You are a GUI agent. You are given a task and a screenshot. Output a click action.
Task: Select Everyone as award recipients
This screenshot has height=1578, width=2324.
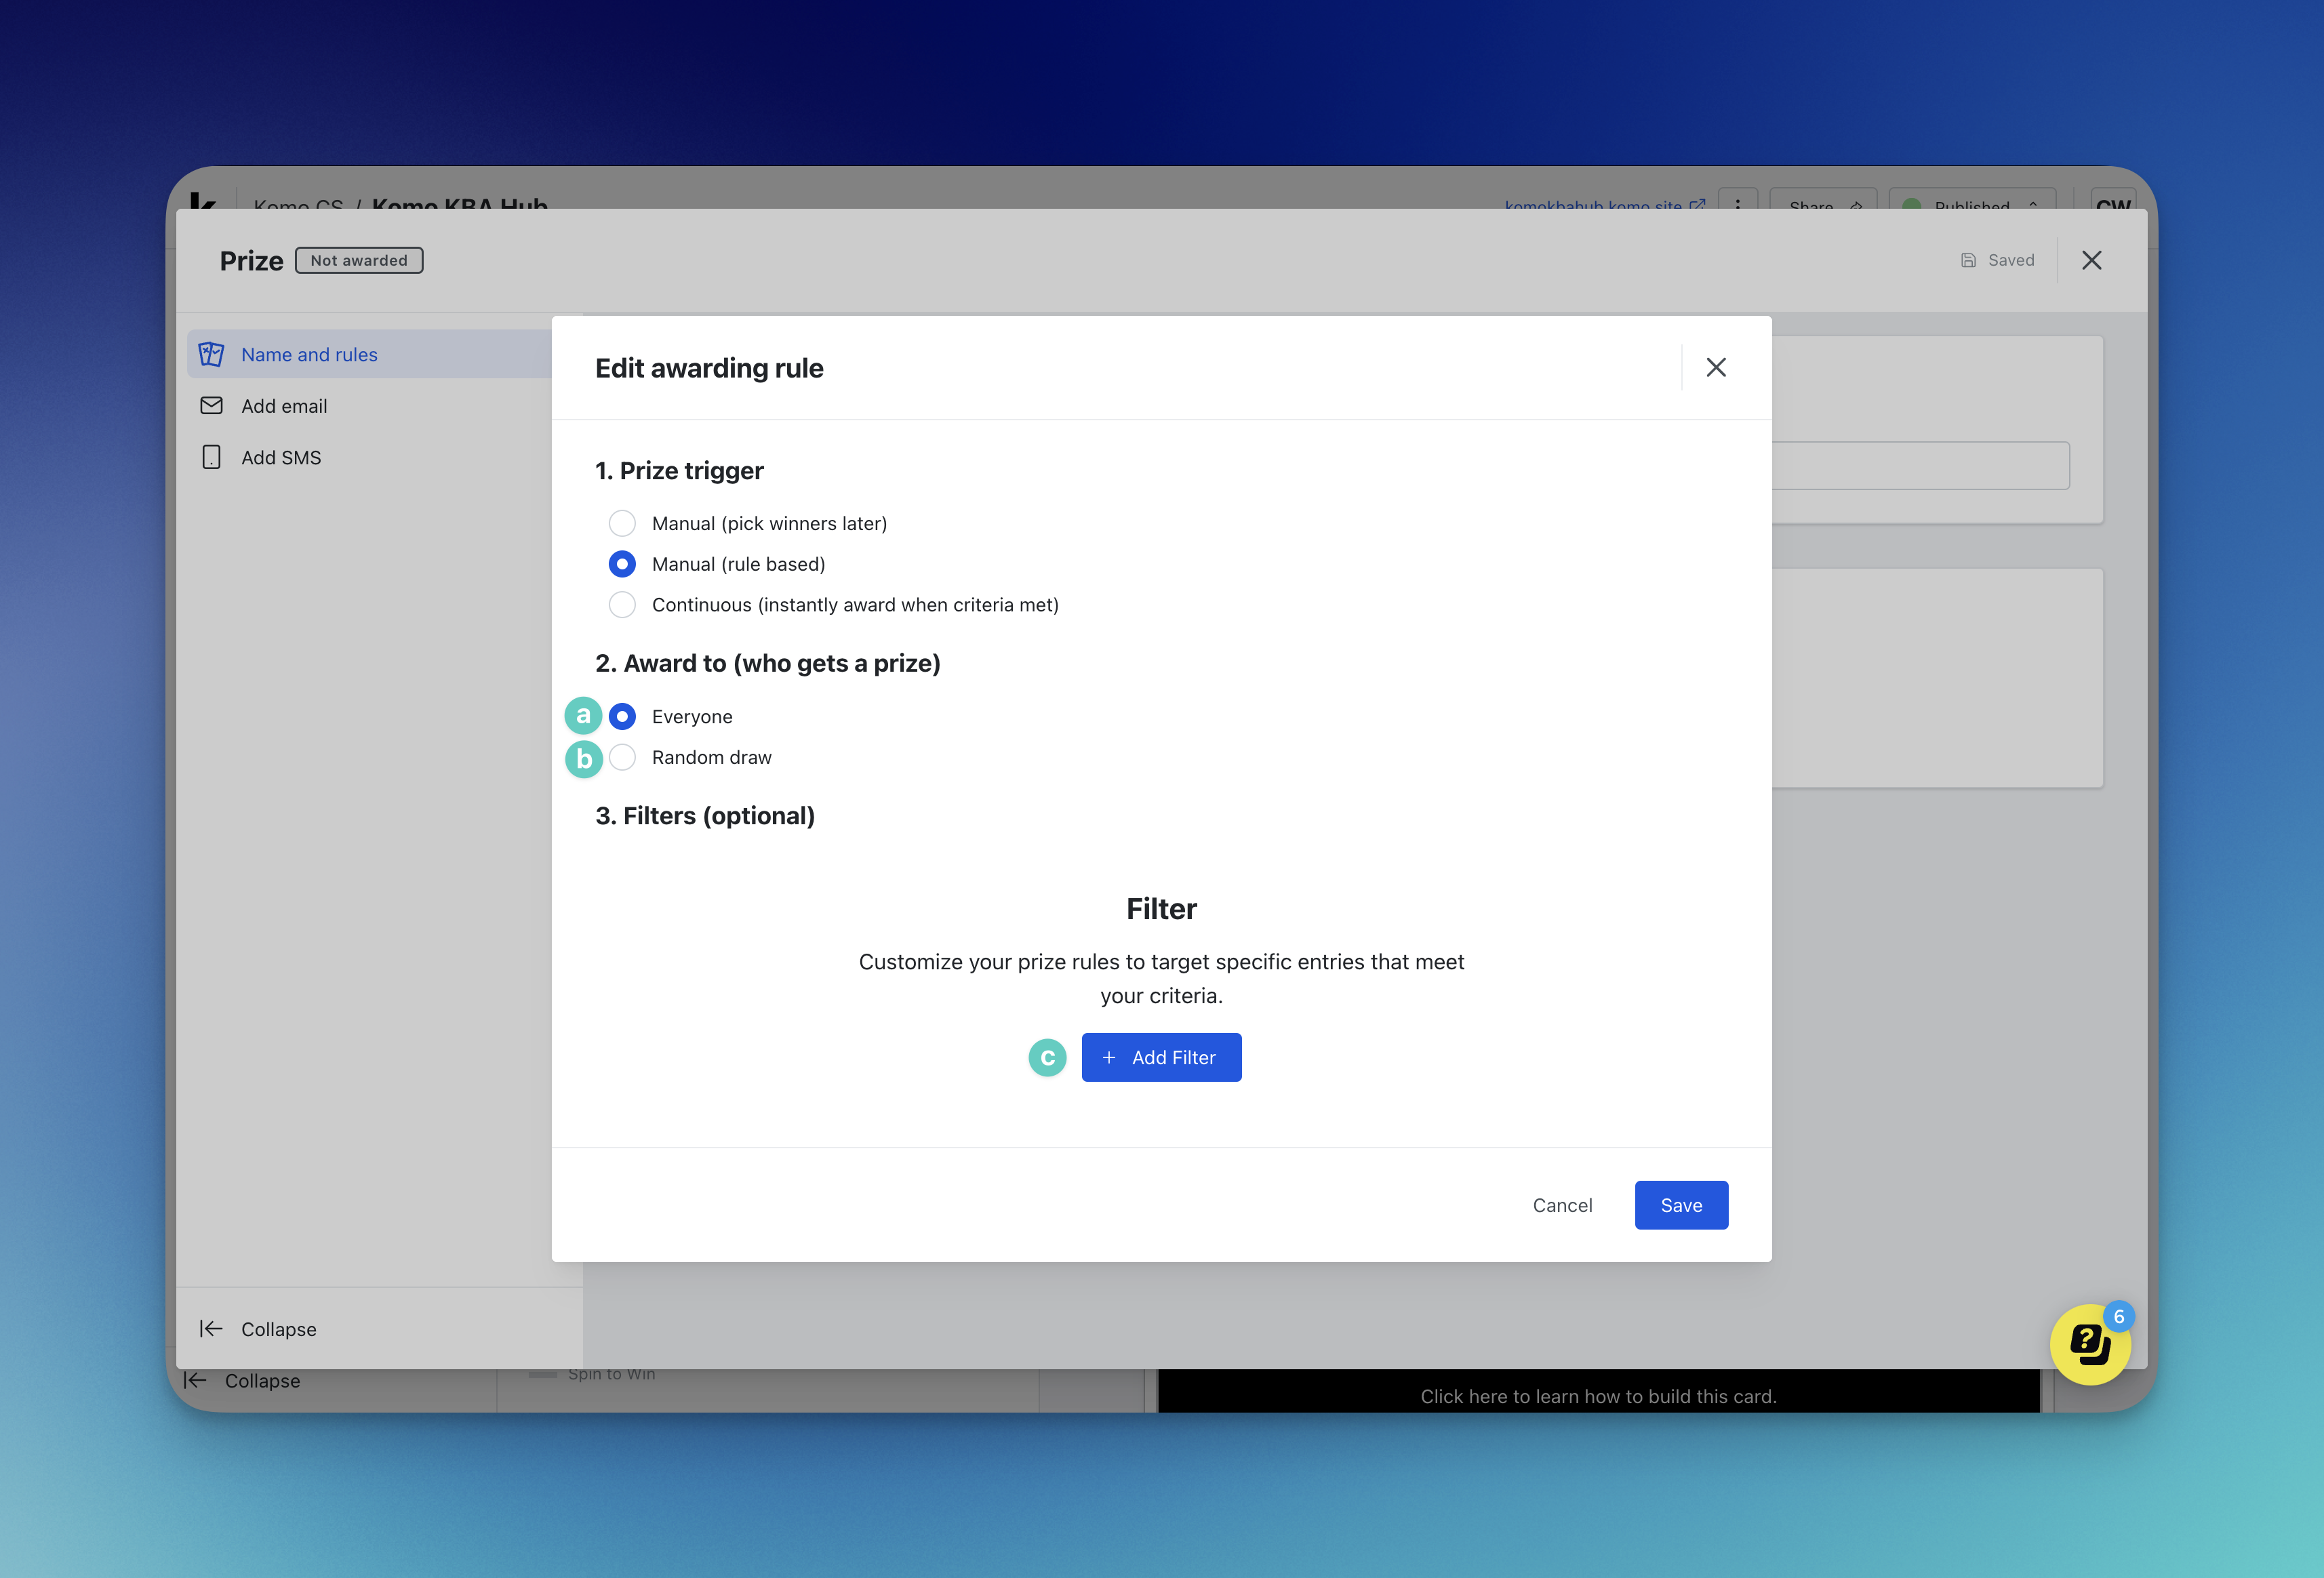click(622, 716)
